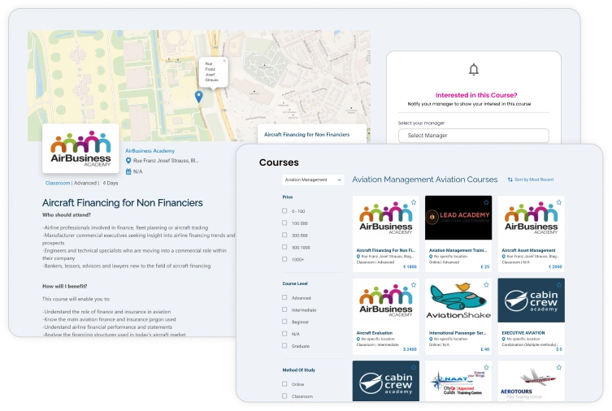The image size is (612, 411).
Task: Click the € 2000 price on Asset Management card
Action: pos(555,266)
